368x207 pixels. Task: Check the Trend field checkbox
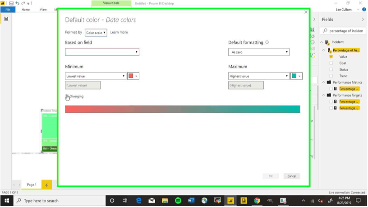click(331, 76)
